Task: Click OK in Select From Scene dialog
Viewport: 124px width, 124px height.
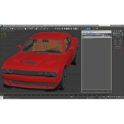Action: pyautogui.click(x=103, y=91)
